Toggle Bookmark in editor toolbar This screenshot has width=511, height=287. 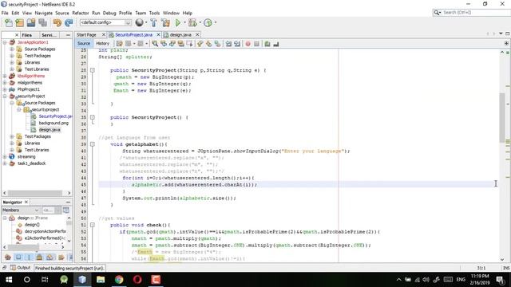[x=217, y=44]
